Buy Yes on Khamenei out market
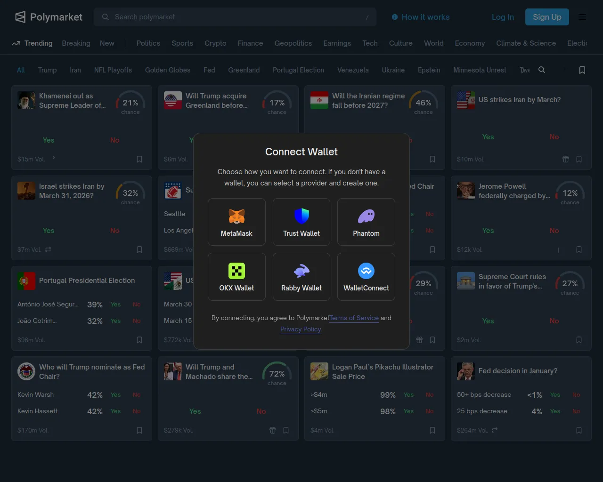This screenshot has width=603, height=482. pyautogui.click(x=49, y=140)
